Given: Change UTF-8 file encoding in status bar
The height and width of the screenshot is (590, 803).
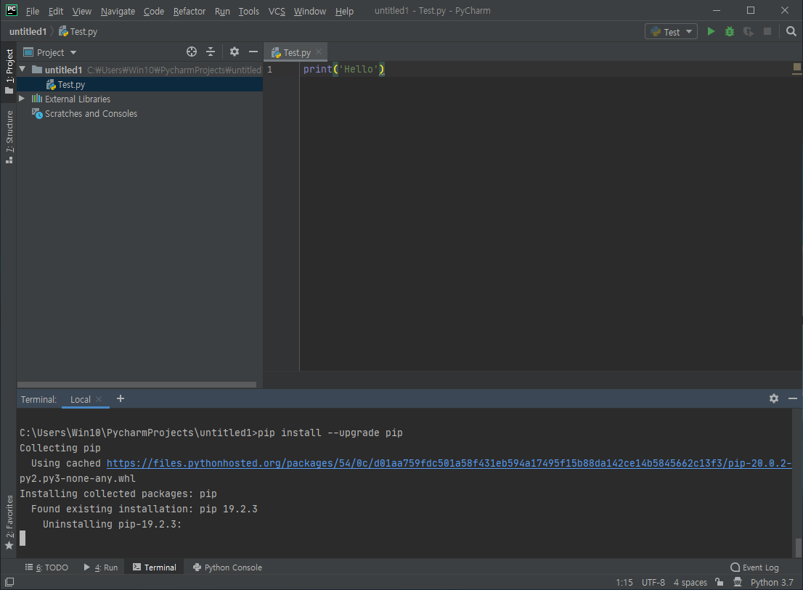Looking at the screenshot, I should [653, 582].
